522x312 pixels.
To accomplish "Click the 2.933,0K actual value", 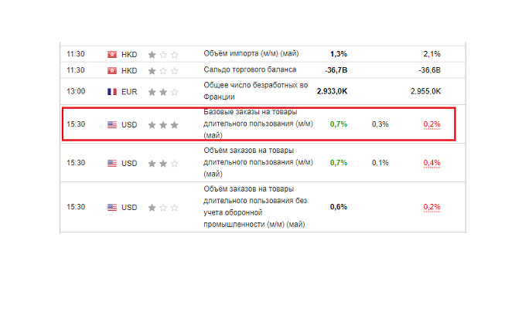I will pos(332,91).
